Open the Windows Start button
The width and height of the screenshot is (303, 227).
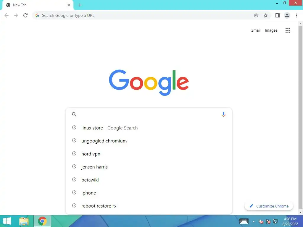coord(7,221)
